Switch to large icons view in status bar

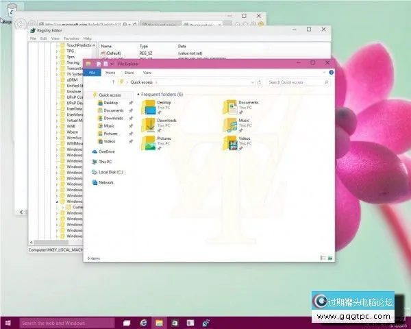click(x=329, y=258)
